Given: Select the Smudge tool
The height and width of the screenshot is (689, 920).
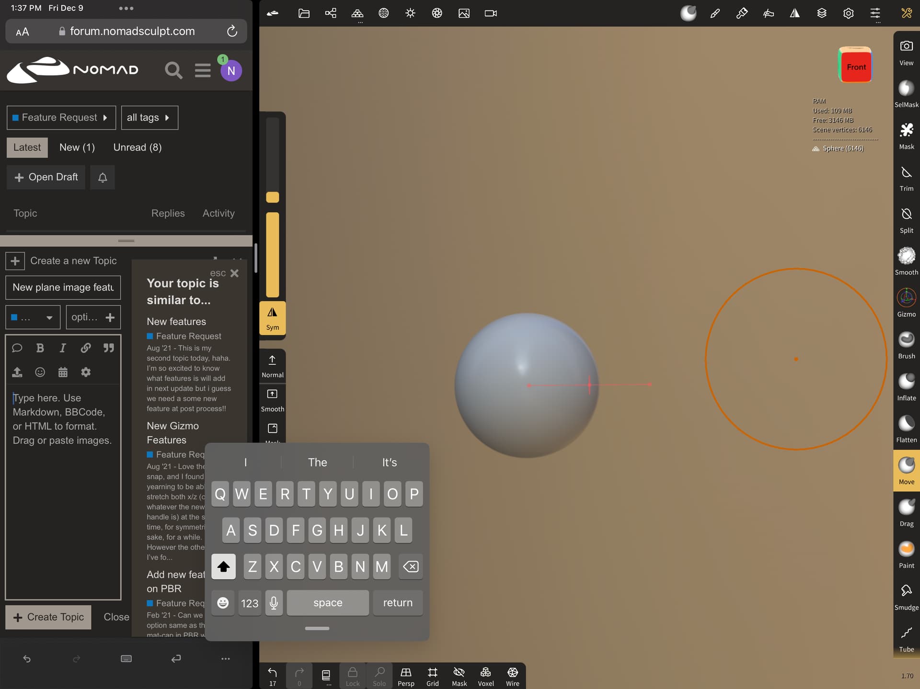Looking at the screenshot, I should point(906,596).
